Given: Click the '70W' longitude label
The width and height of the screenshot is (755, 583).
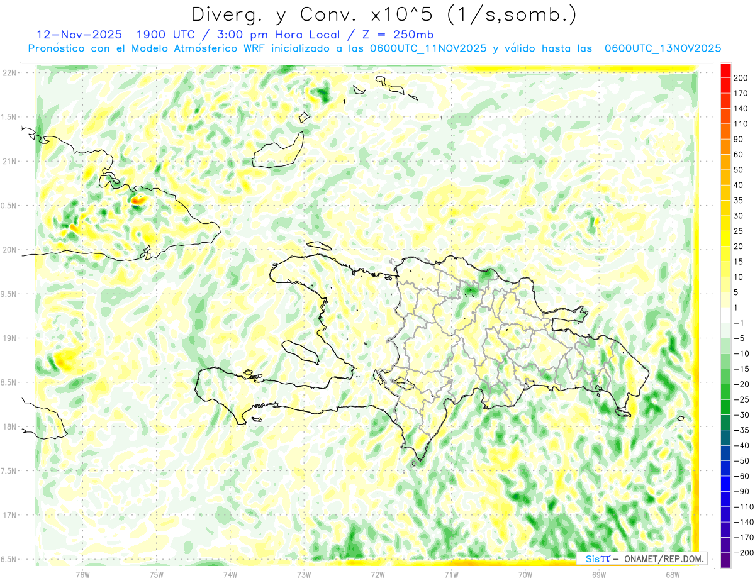Looking at the screenshot, I should coord(525,574).
